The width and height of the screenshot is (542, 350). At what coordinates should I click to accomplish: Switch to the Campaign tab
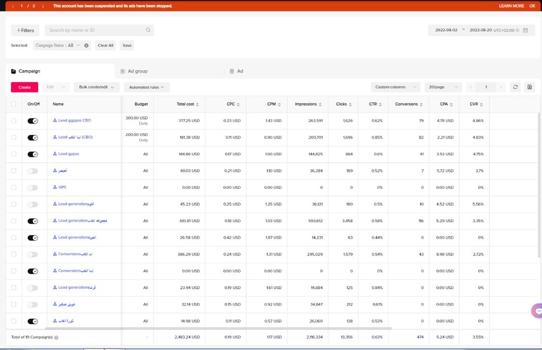60,71
